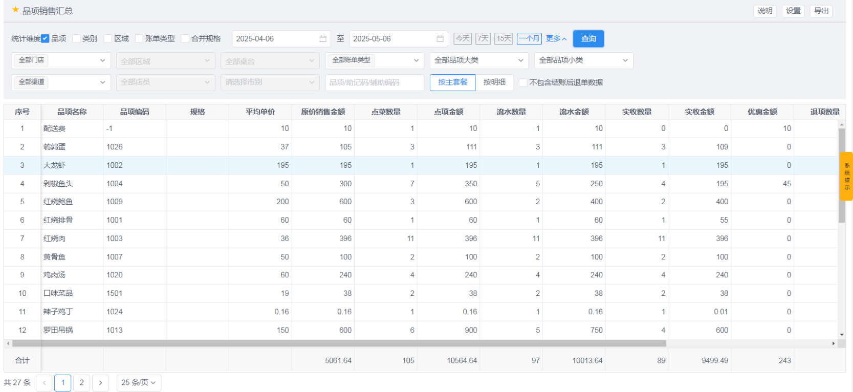The image size is (853, 392).
Task: Click the 原价销售金额 column header
Action: [x=323, y=112]
